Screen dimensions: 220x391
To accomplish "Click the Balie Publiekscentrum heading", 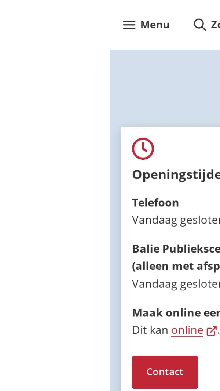I will point(175,249).
